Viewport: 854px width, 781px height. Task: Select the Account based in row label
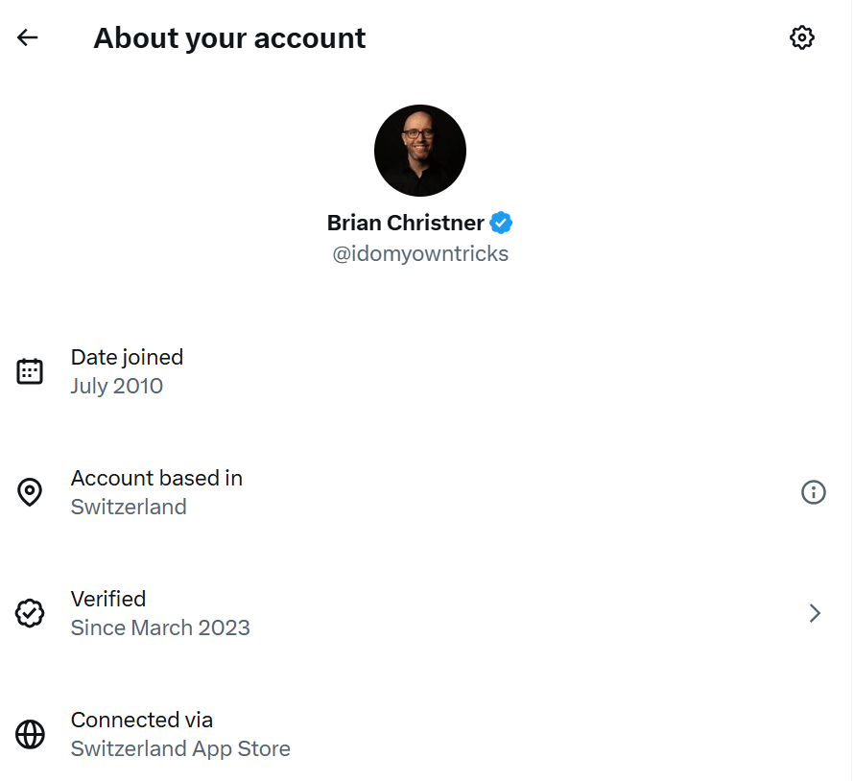[156, 478]
